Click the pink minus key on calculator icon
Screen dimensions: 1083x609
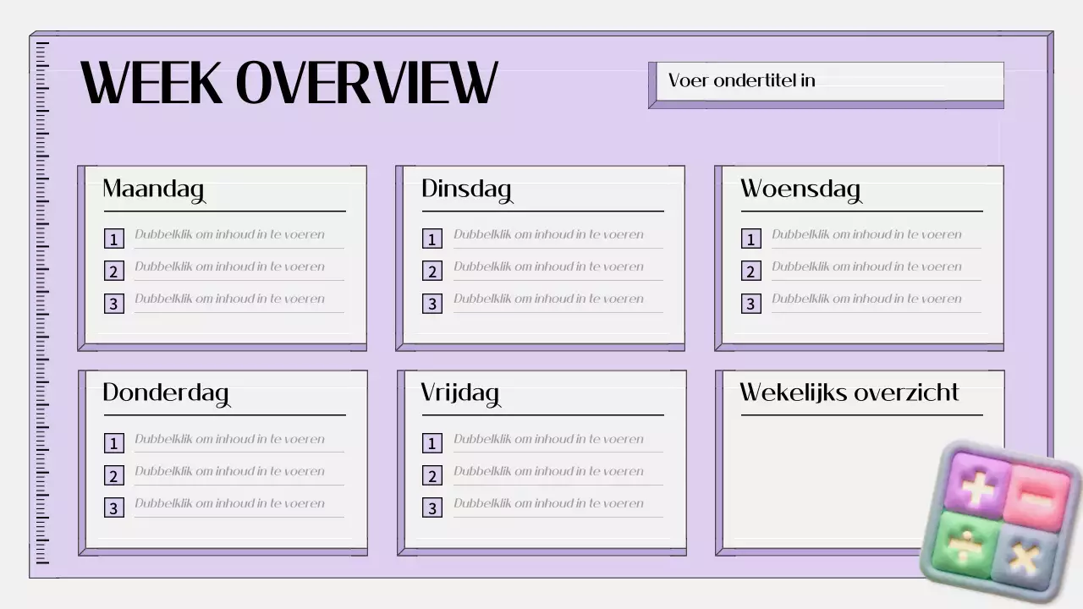point(1038,496)
